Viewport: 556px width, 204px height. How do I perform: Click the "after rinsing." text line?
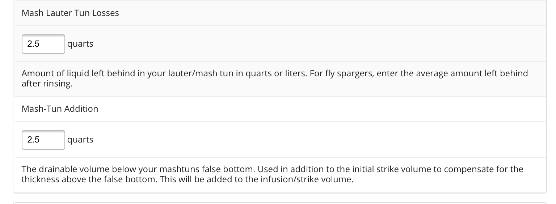tap(45, 83)
